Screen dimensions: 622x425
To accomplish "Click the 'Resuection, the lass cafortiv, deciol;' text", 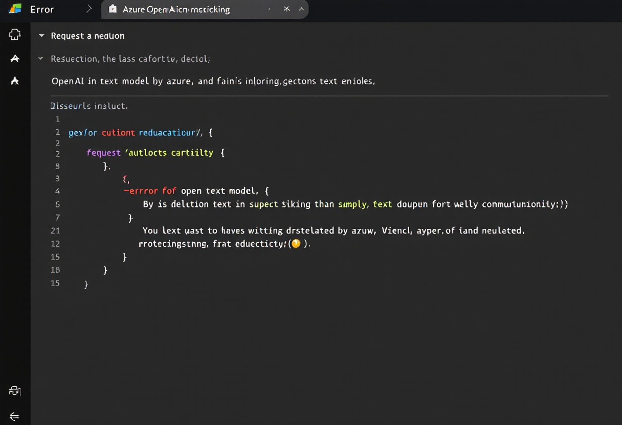I will [130, 59].
